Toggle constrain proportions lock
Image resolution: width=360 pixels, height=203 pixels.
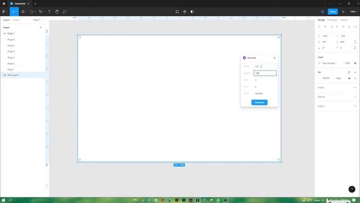pos(355,42)
